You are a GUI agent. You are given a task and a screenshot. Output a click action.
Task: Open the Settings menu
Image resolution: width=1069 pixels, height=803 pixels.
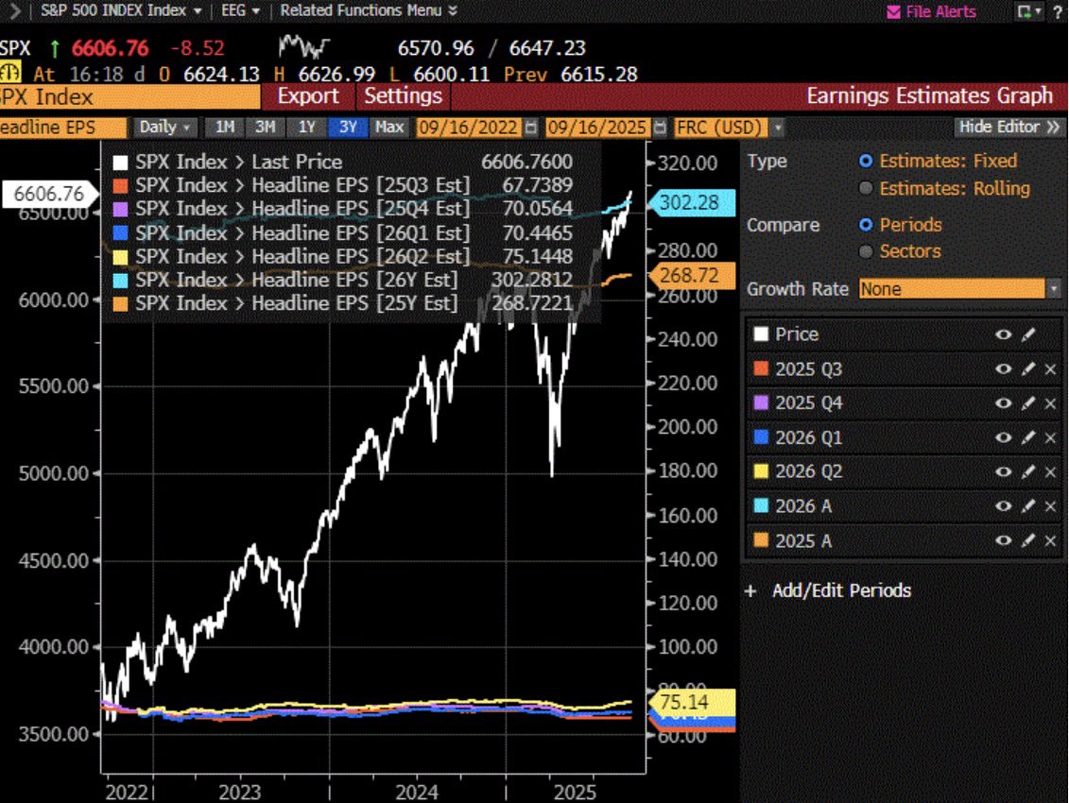coord(403,96)
